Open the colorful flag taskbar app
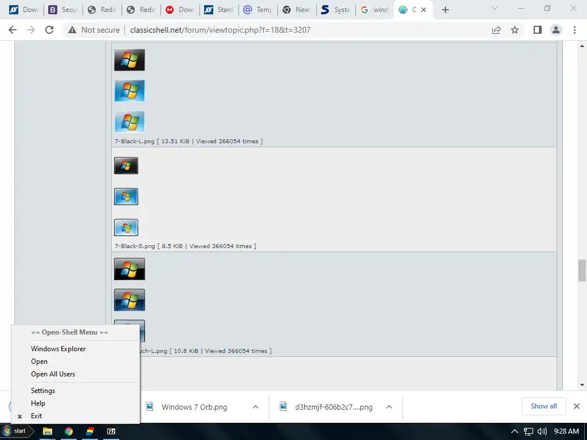 coord(90,431)
